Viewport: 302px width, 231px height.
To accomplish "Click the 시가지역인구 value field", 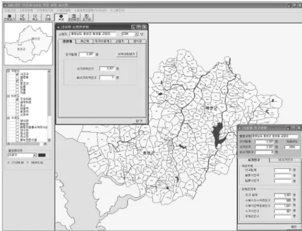I will [107, 68].
